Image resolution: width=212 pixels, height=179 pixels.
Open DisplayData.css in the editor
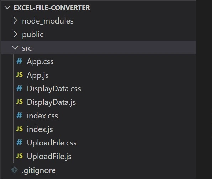[54, 89]
